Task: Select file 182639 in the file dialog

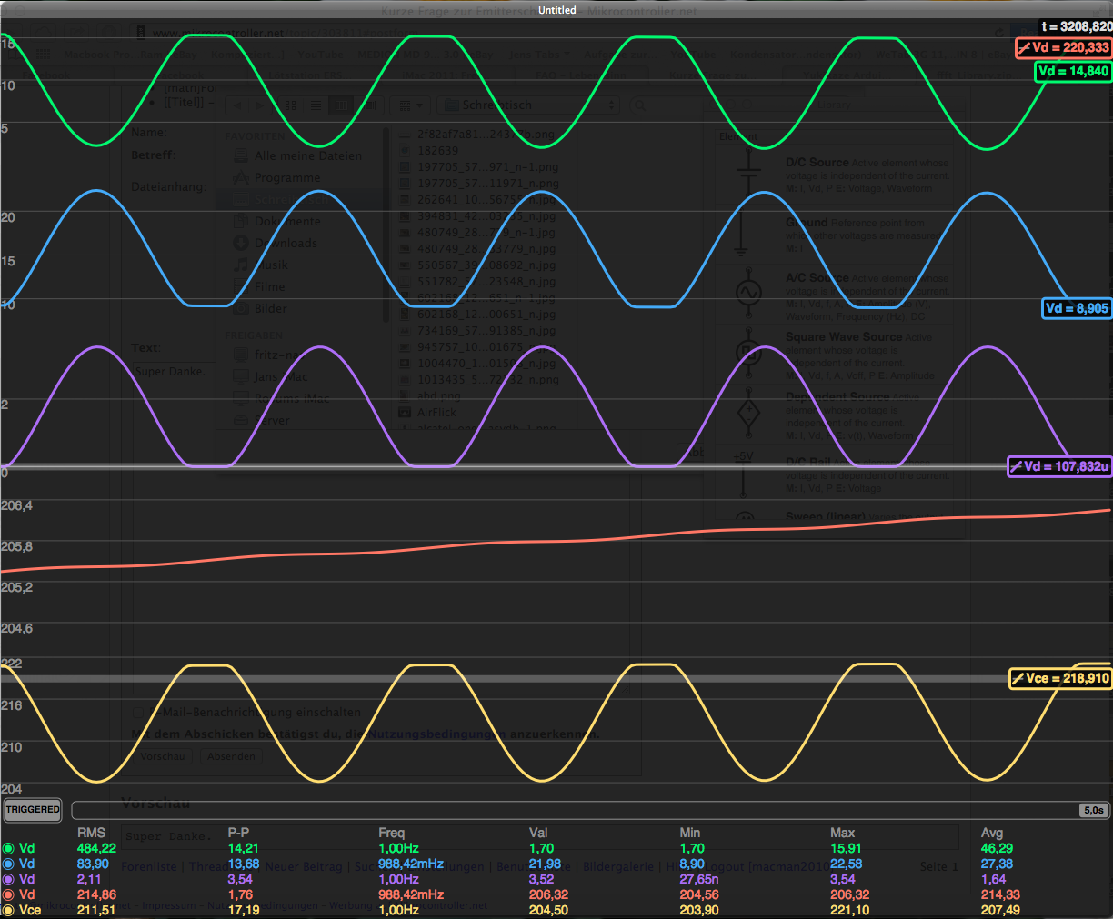Action: pos(437,151)
